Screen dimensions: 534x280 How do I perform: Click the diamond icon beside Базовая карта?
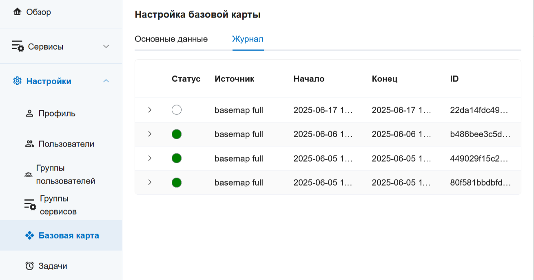click(x=29, y=235)
